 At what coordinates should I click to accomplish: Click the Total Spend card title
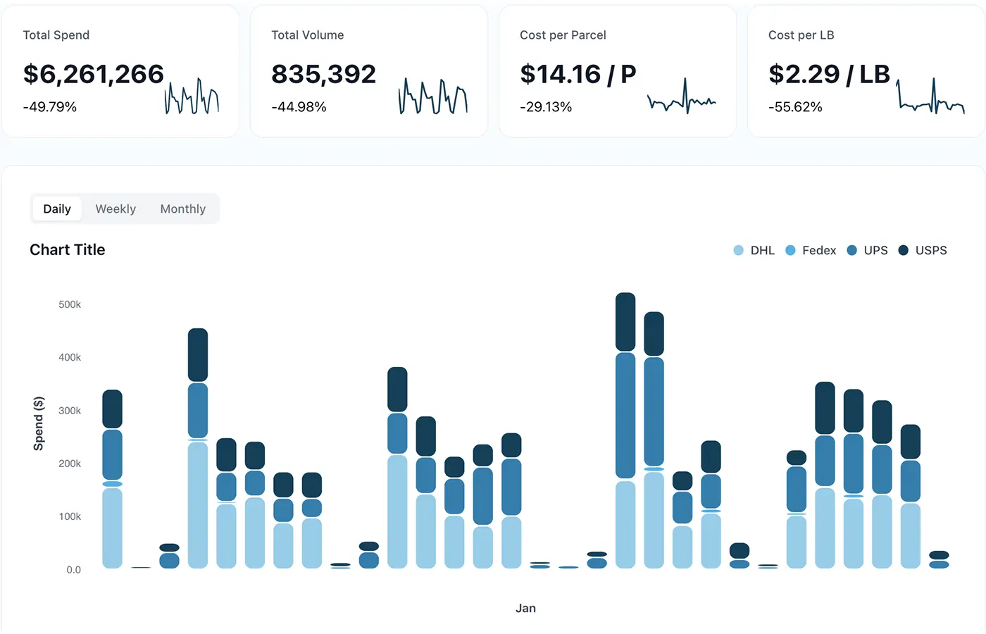[56, 35]
